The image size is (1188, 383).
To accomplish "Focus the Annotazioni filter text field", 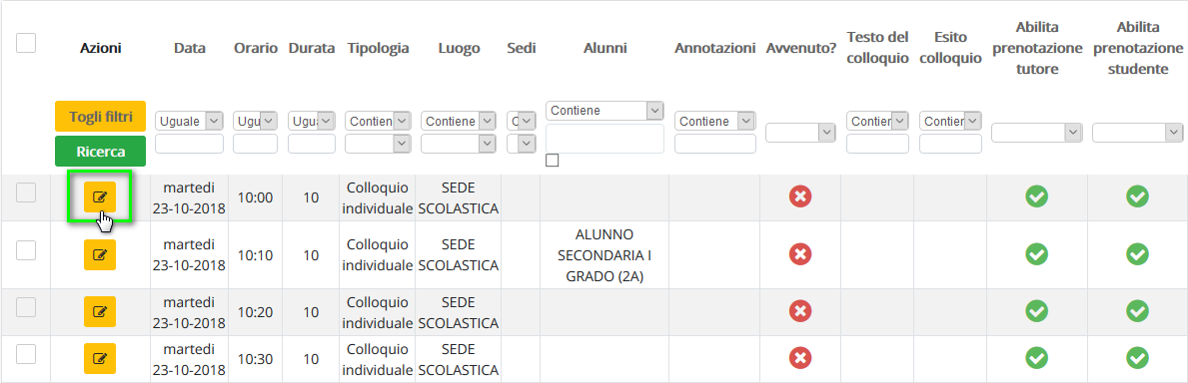I will pyautogui.click(x=715, y=144).
